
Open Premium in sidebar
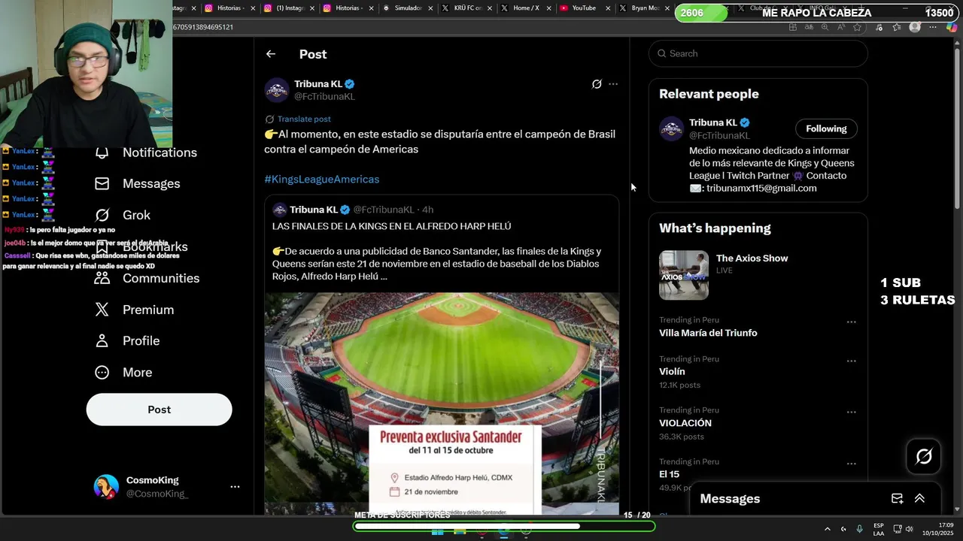[x=135, y=310]
